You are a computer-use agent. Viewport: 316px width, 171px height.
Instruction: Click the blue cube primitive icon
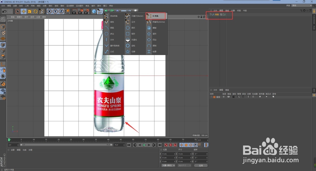pos(94,11)
